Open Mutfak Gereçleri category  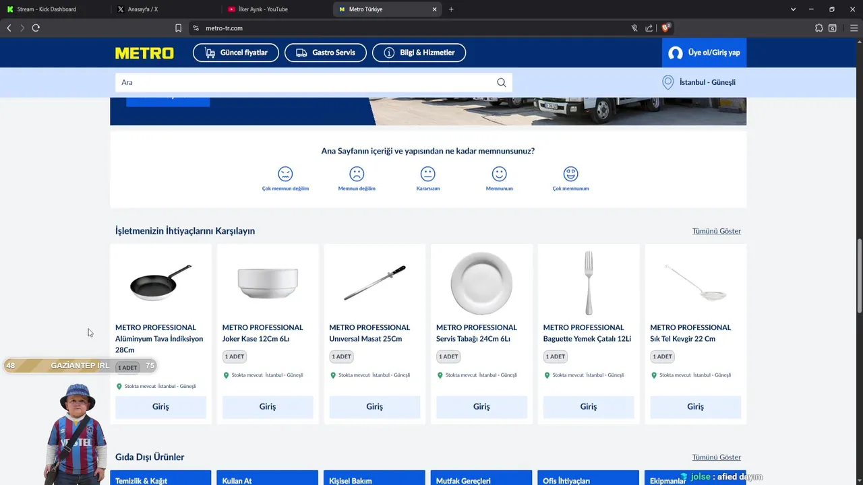pyautogui.click(x=481, y=478)
